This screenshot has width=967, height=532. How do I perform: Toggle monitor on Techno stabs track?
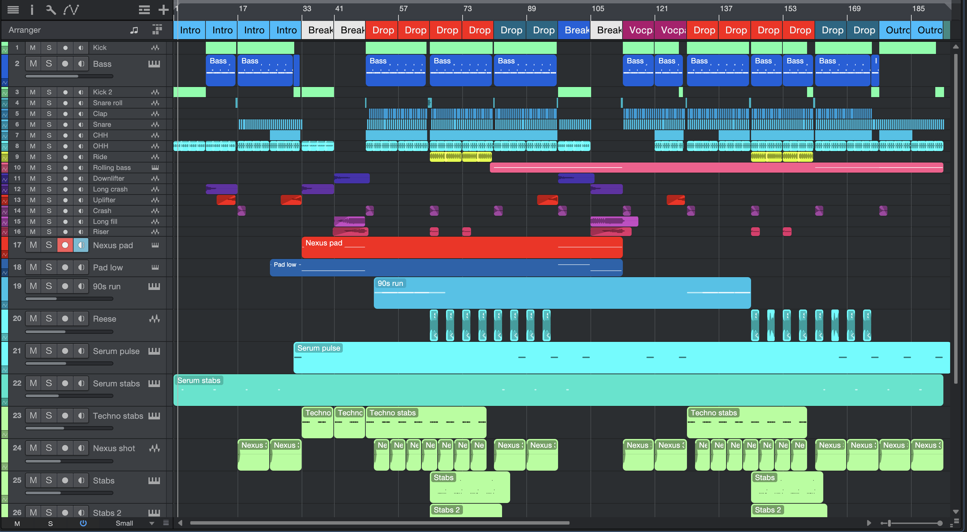[81, 415]
